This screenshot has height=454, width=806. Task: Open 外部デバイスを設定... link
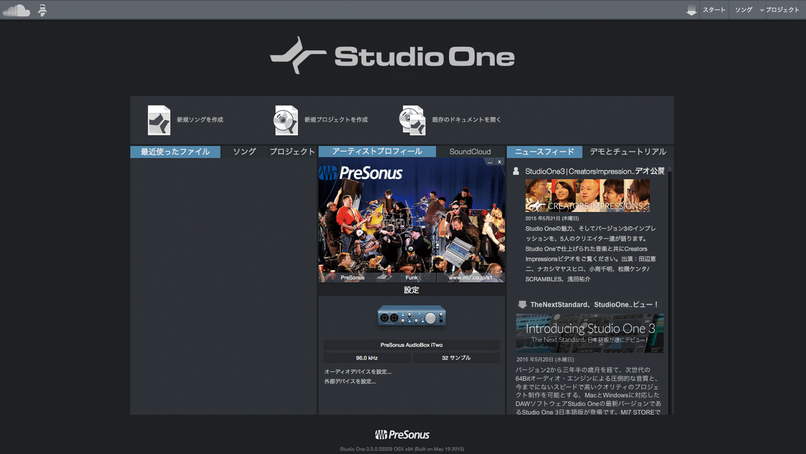(x=350, y=381)
